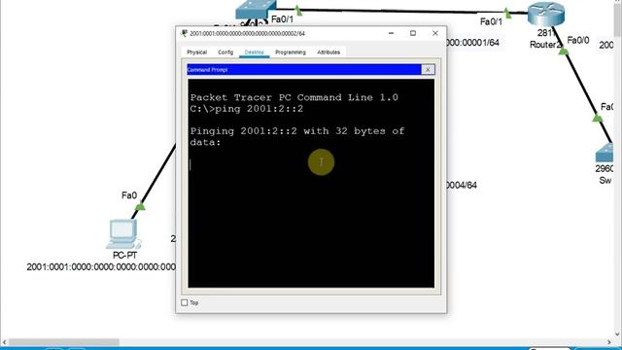
Task: Close the Command Prompt panel
Action: coord(428,69)
